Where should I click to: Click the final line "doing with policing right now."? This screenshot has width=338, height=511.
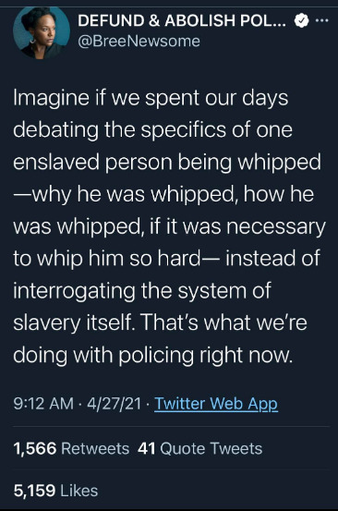coord(153,355)
